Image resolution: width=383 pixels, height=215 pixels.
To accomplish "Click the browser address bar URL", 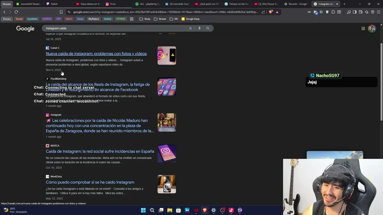I will (x=166, y=12).
